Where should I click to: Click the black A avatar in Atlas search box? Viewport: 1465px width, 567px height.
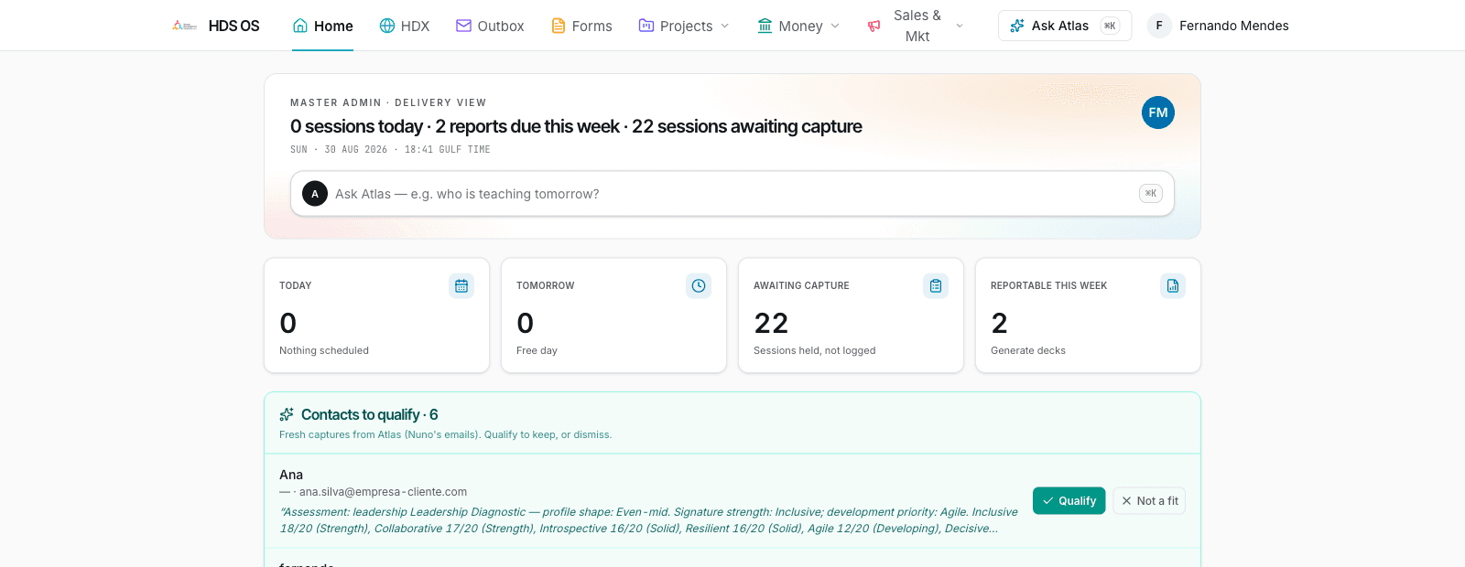[315, 194]
